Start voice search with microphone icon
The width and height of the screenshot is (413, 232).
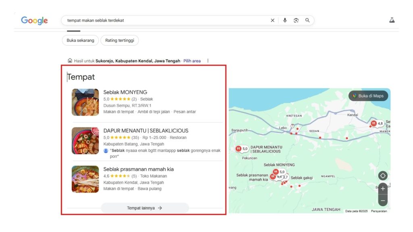[285, 21]
